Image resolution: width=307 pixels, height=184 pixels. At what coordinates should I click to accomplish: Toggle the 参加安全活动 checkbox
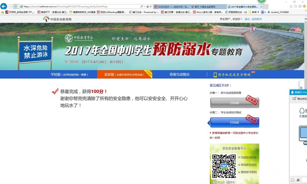(x=239, y=165)
